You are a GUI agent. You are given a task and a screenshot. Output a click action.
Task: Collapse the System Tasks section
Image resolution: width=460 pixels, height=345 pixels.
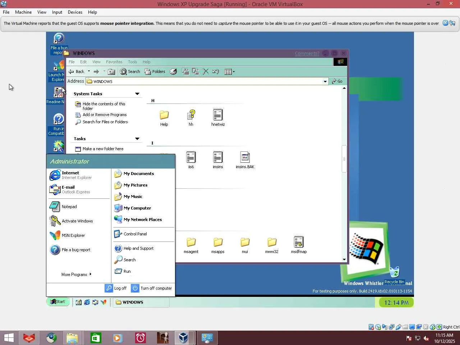137,94
